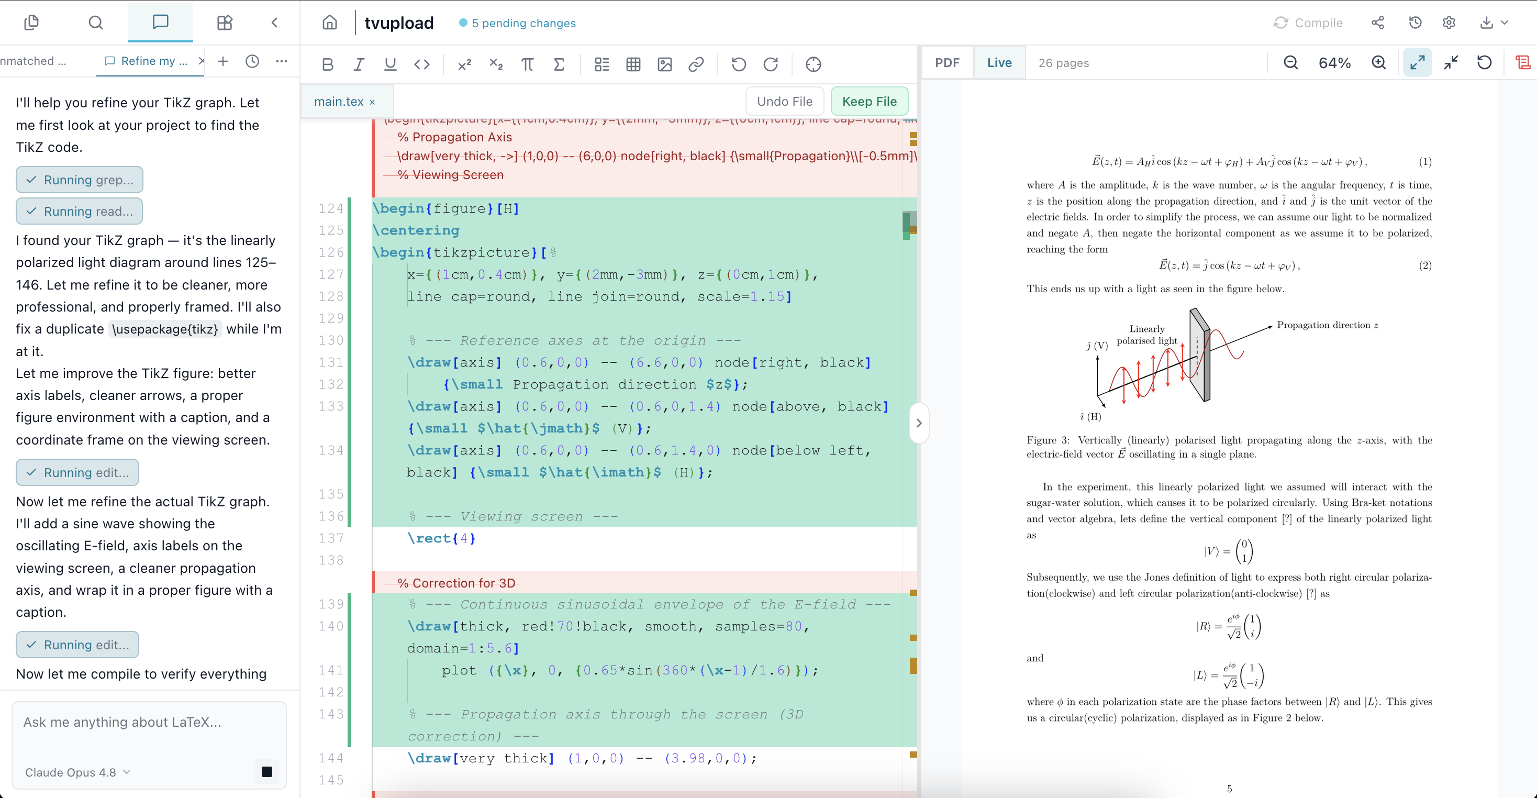This screenshot has height=798, width=1537.
Task: Toggle the expand preview fullscreen button
Action: [x=1418, y=63]
